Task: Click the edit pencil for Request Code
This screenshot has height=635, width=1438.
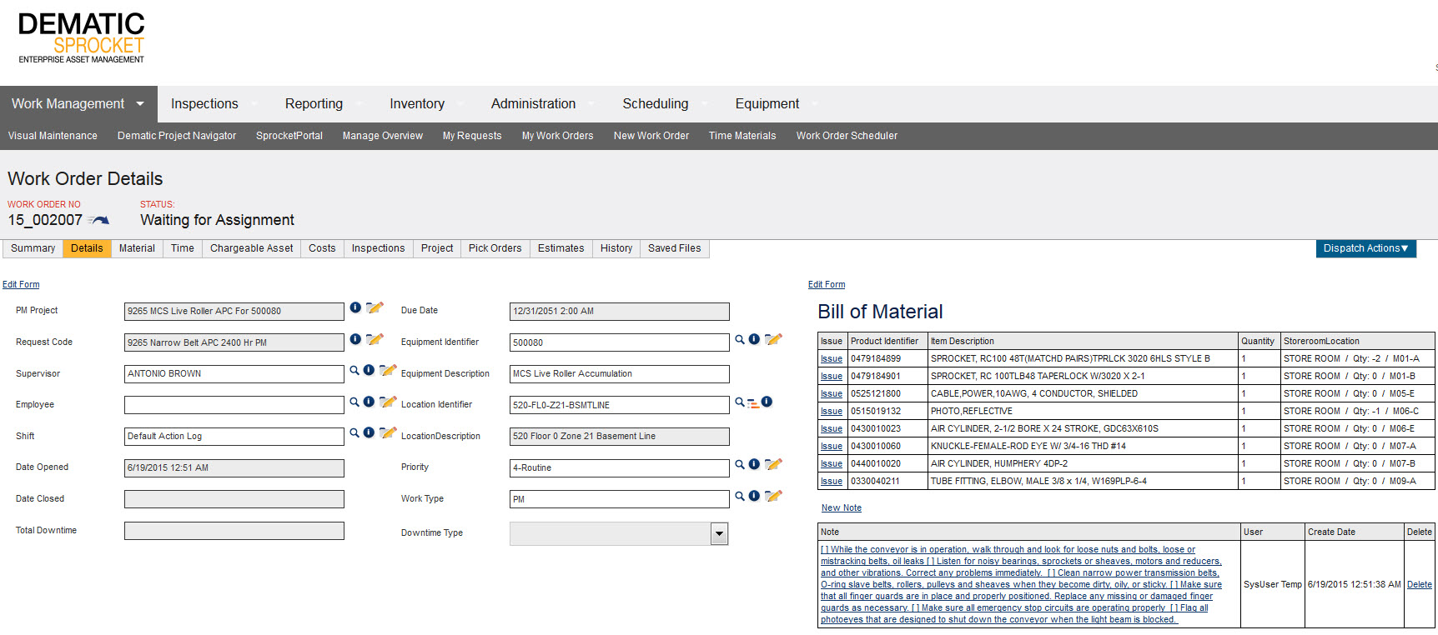Action: [x=375, y=339]
